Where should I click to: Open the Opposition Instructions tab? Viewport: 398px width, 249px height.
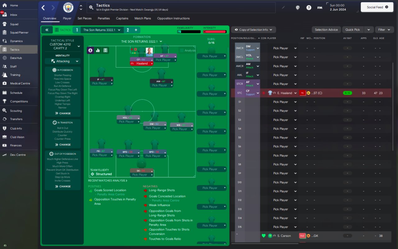pyautogui.click(x=174, y=18)
